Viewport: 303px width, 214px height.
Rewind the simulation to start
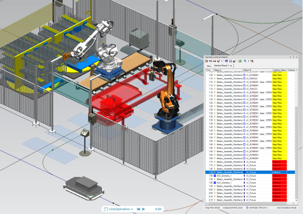[x=137, y=209]
